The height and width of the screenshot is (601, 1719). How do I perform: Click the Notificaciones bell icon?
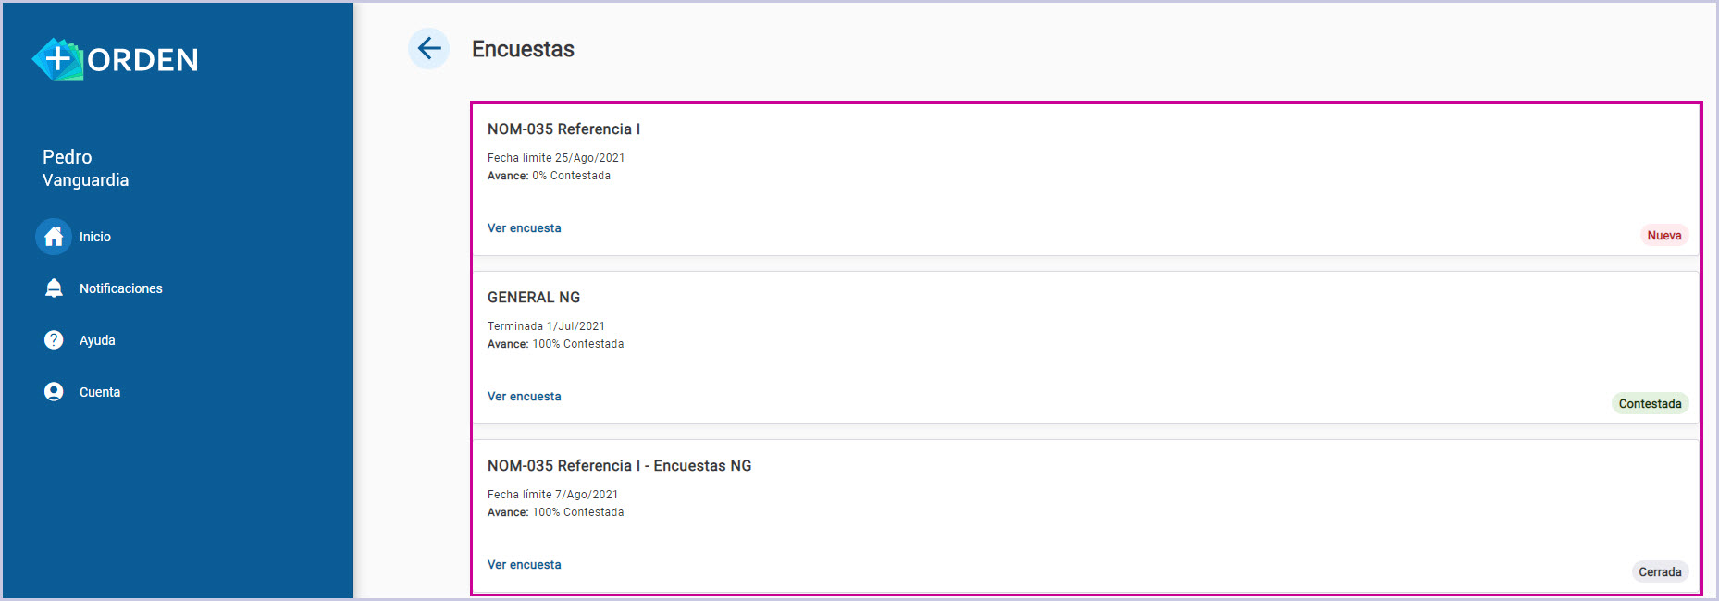point(54,288)
